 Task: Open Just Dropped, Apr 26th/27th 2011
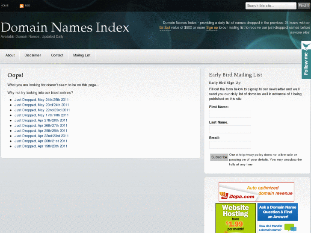41,126
